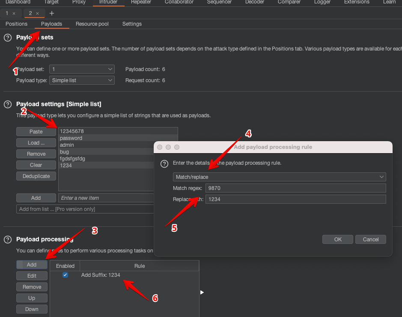
Task: Click Deduplicate button
Action: click(x=36, y=176)
